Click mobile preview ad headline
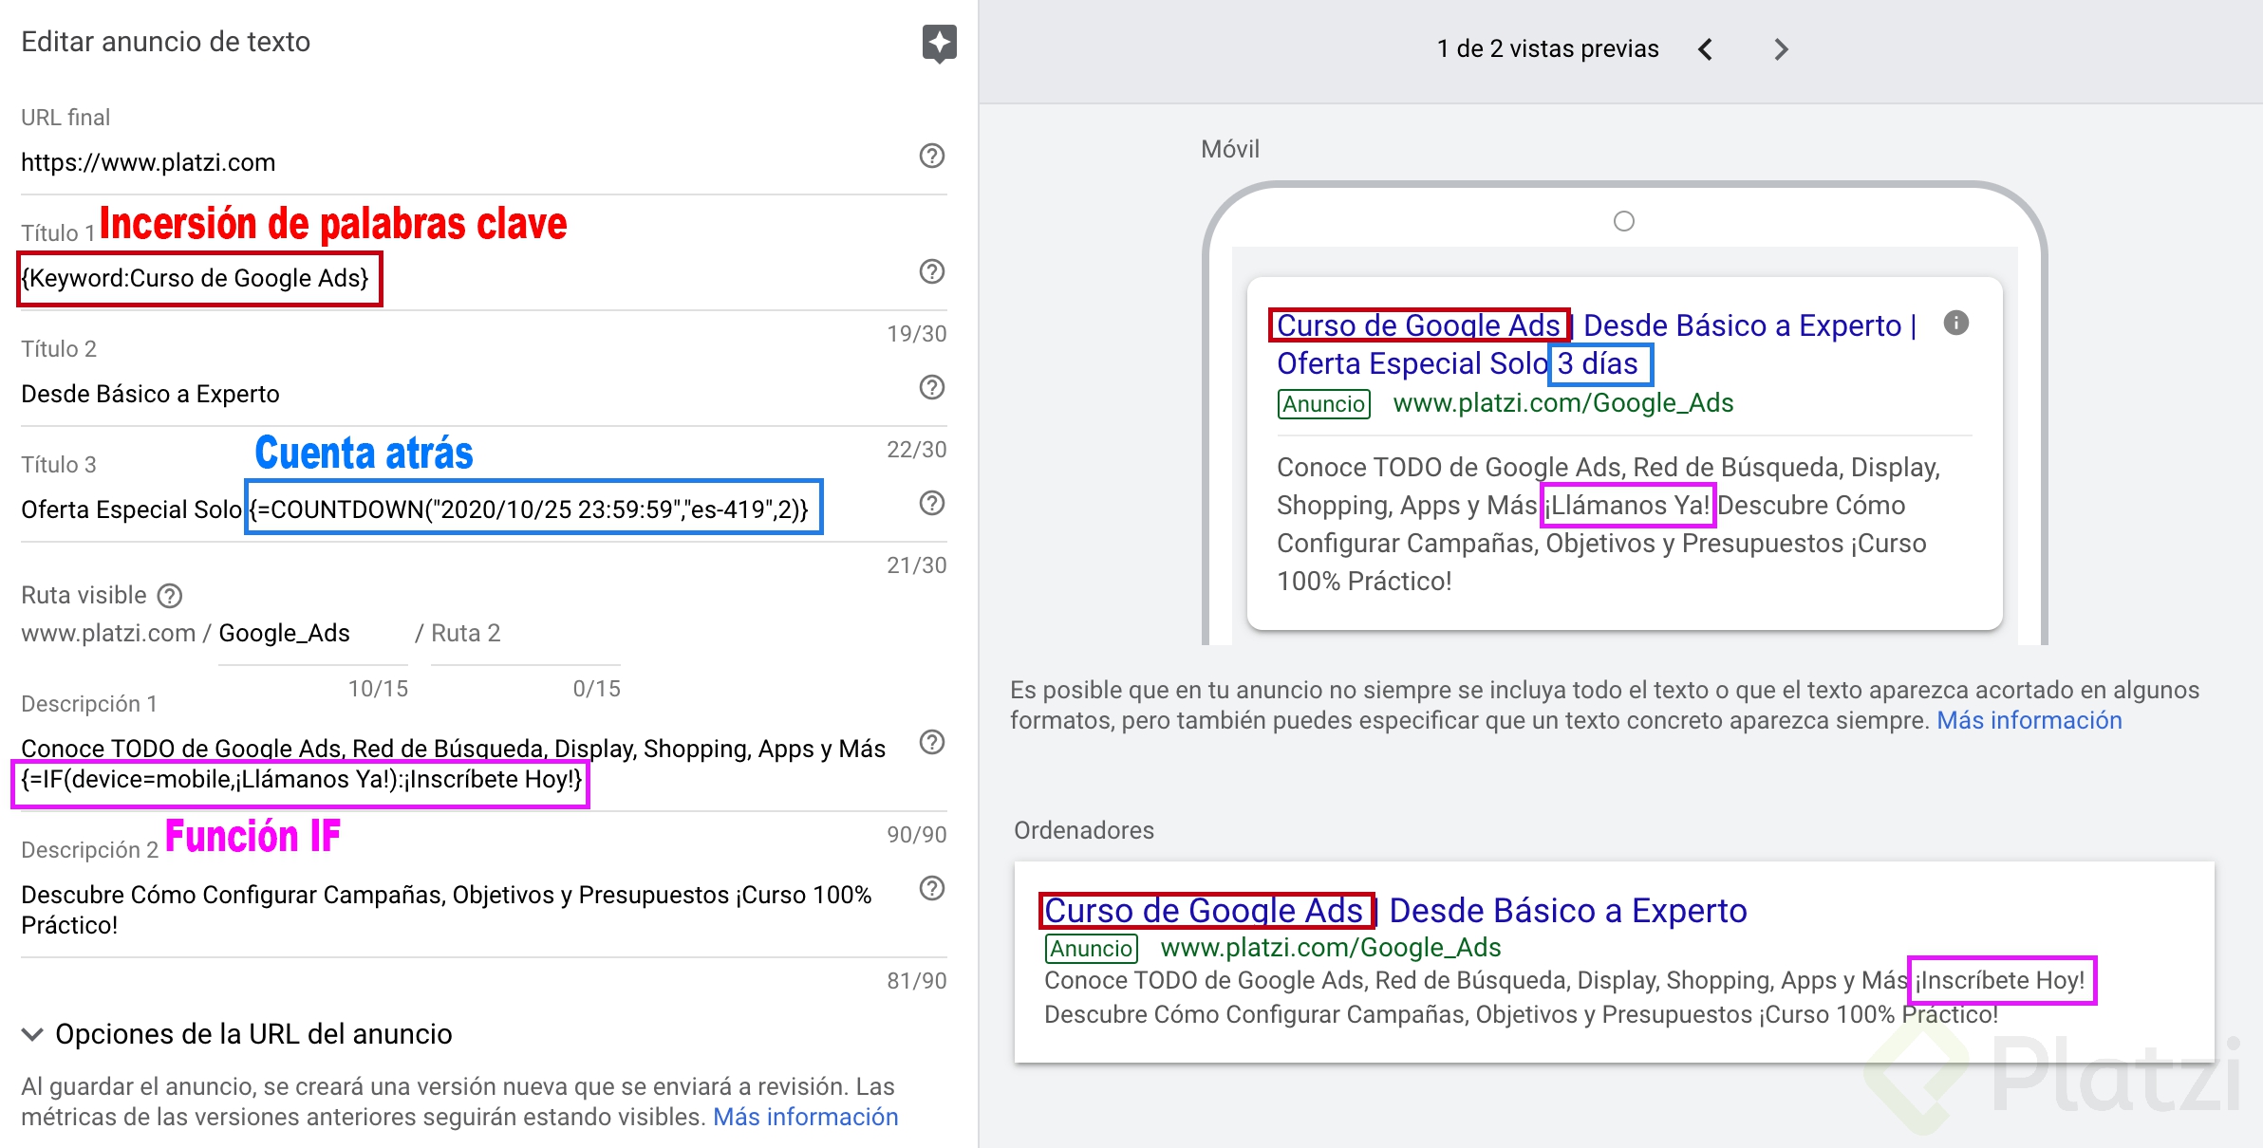 pos(1597,344)
